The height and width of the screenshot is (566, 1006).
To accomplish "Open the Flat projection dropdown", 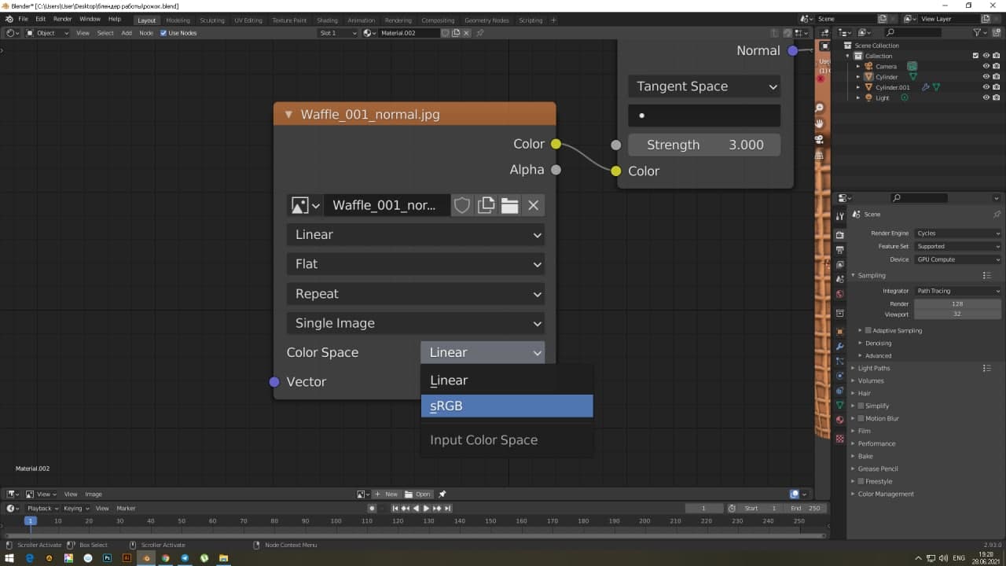I will (x=416, y=264).
